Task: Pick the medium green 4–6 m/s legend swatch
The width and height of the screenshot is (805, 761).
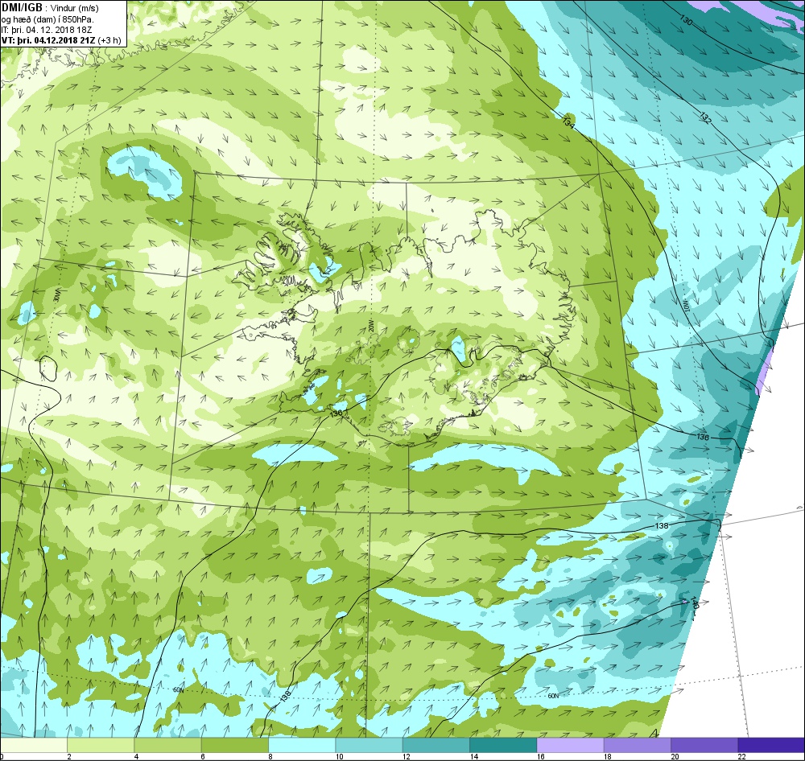Action: tap(168, 744)
